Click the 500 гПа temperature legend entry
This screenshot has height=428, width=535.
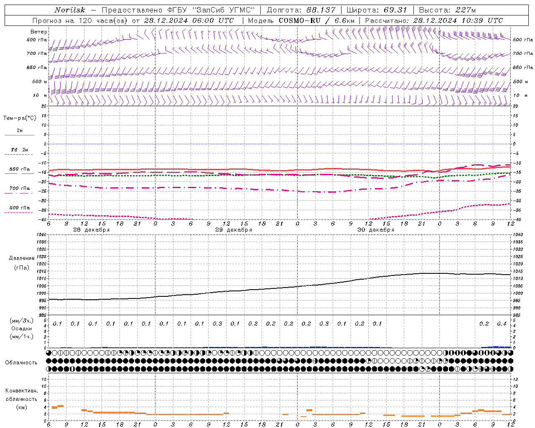pyautogui.click(x=20, y=208)
